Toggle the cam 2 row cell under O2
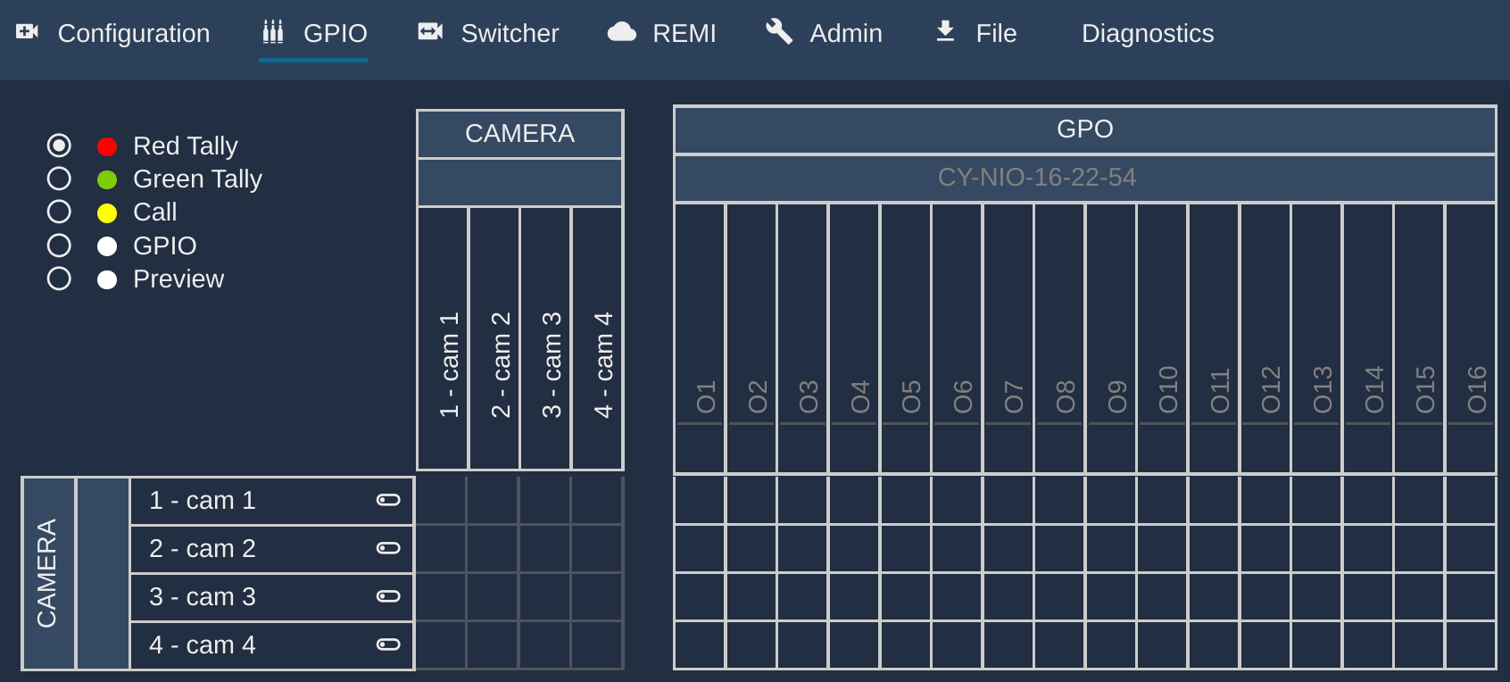Image resolution: width=1510 pixels, height=682 pixels. click(x=751, y=548)
